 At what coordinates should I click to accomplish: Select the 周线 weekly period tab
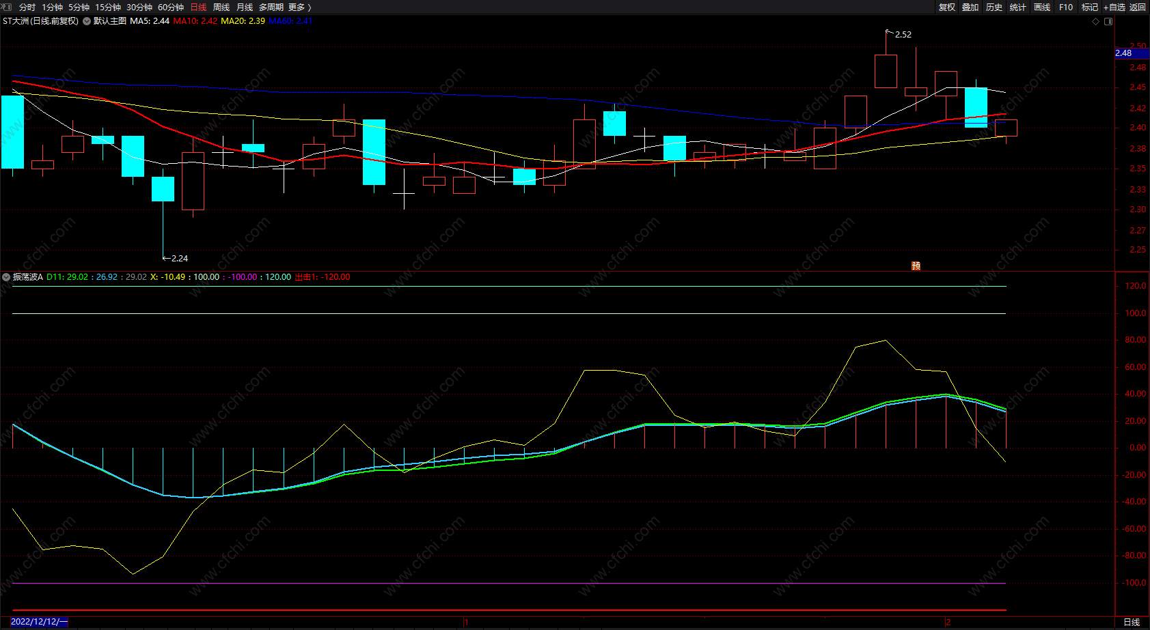(221, 7)
